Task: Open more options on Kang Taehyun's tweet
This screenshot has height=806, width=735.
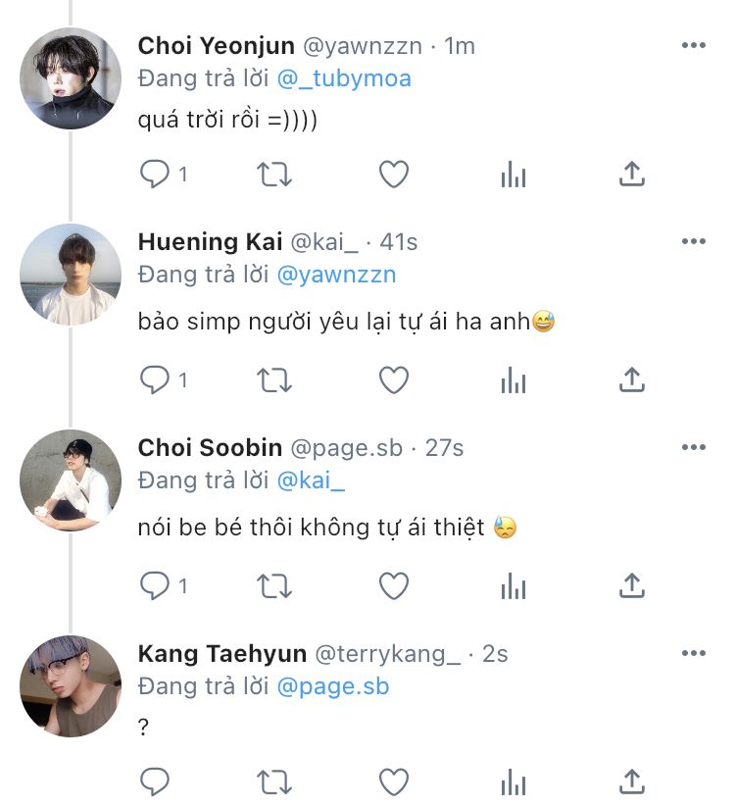Action: click(694, 654)
